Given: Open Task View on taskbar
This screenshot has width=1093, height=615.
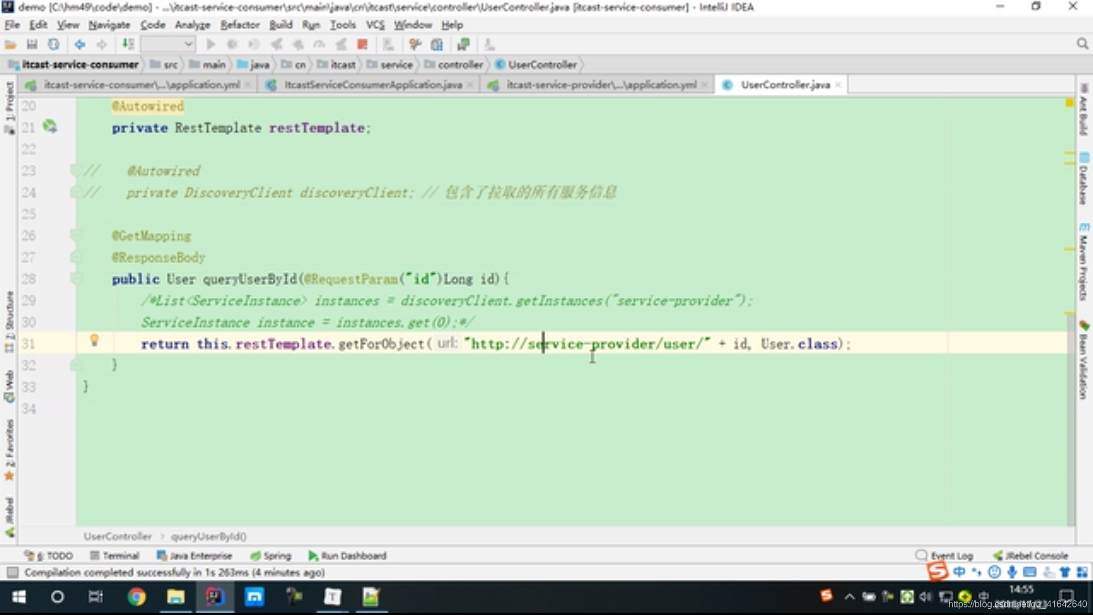Looking at the screenshot, I should click(x=96, y=597).
